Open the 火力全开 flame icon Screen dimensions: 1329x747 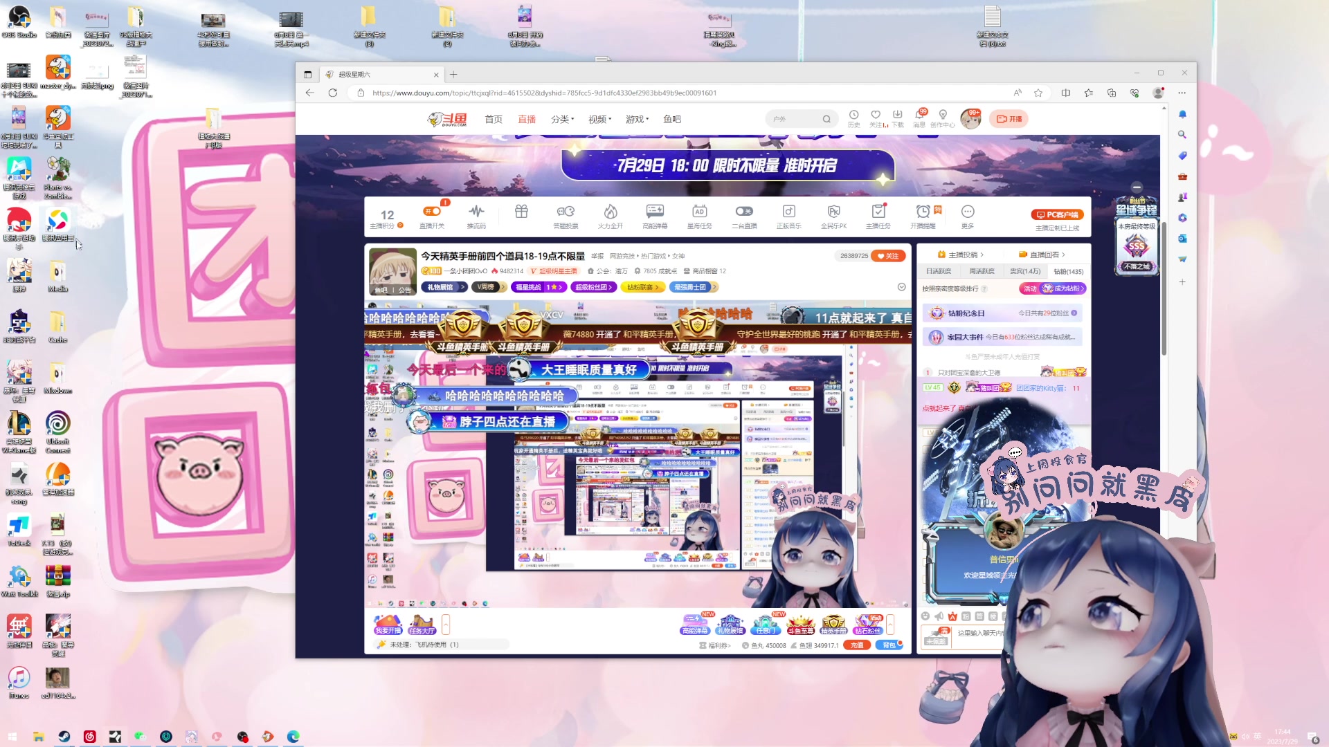[610, 212]
